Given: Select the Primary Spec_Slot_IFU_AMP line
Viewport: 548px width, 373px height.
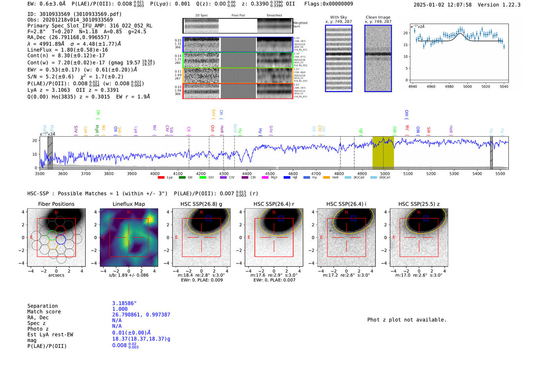Looking at the screenshot, I should 90,26.
